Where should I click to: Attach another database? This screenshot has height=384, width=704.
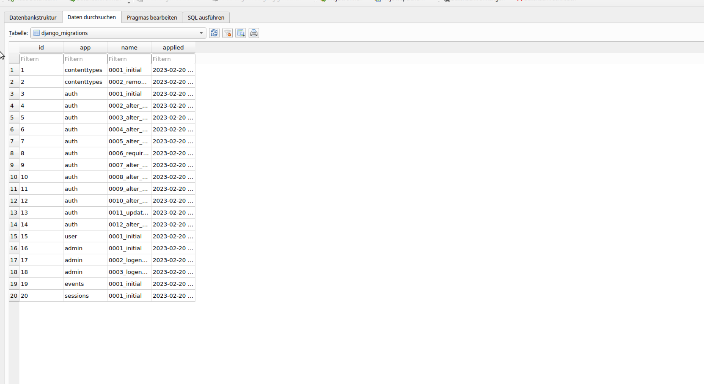473,1
